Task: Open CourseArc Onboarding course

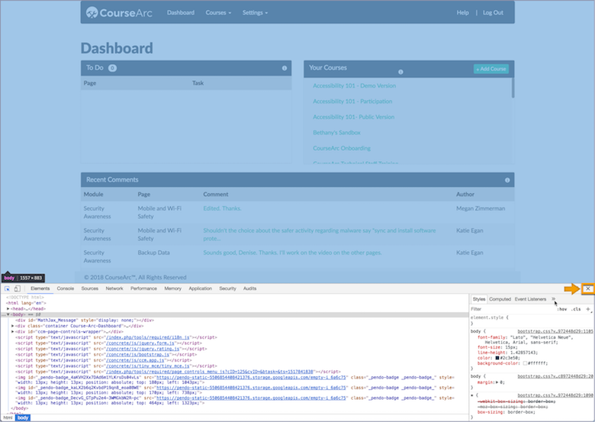Action: click(342, 148)
